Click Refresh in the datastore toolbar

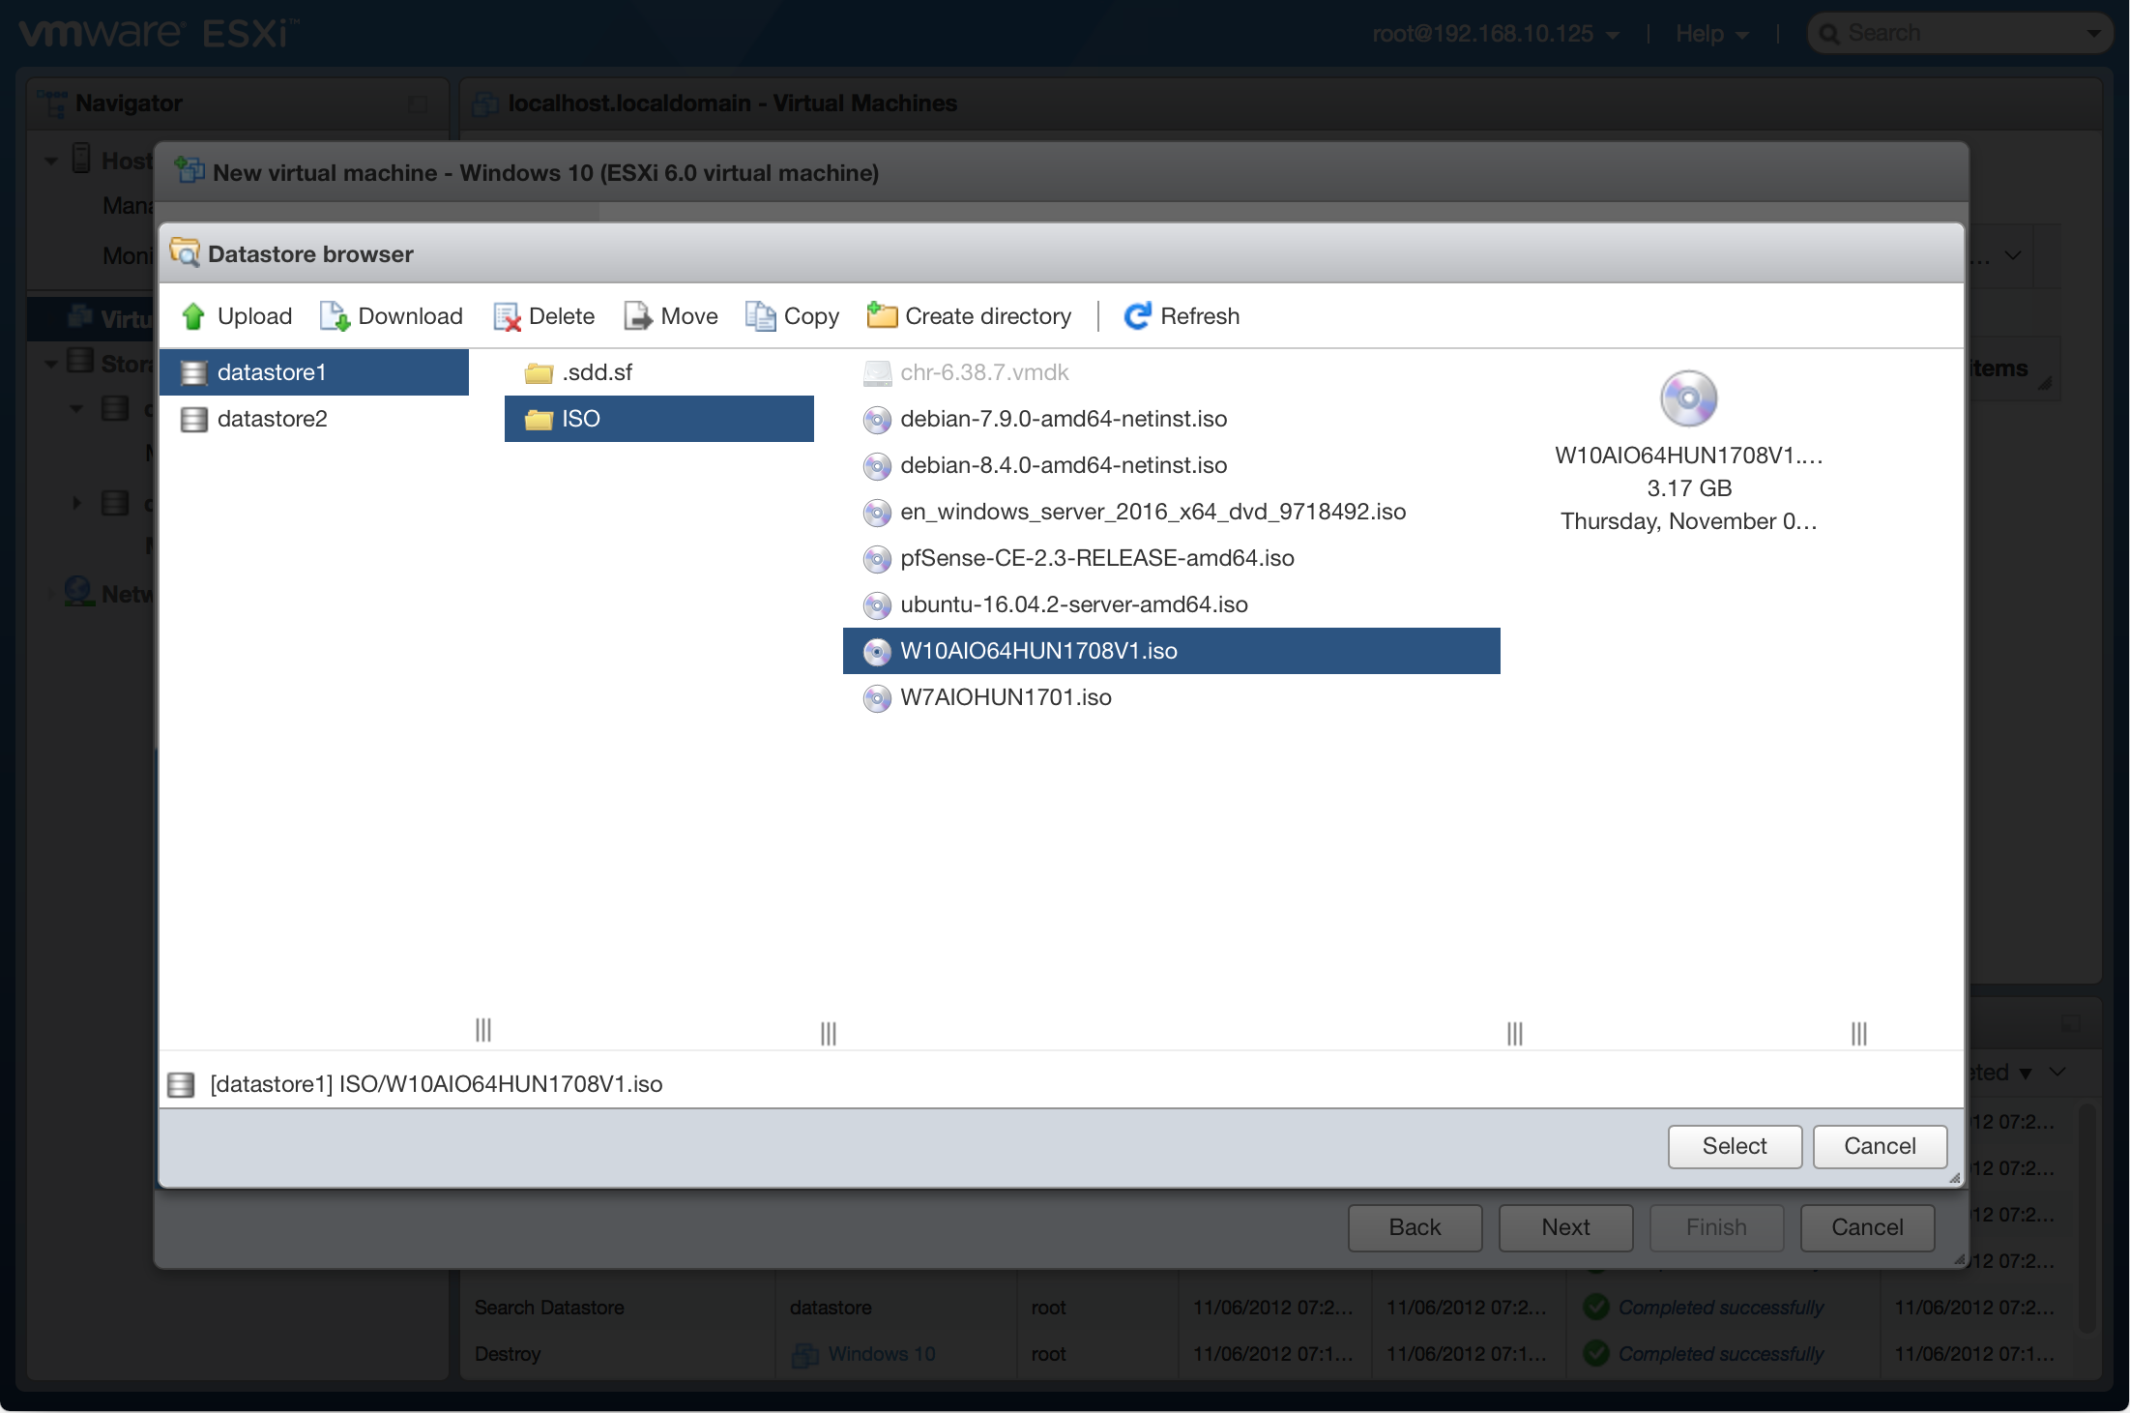pos(1182,316)
